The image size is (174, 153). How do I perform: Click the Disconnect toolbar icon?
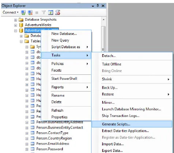click(30, 13)
